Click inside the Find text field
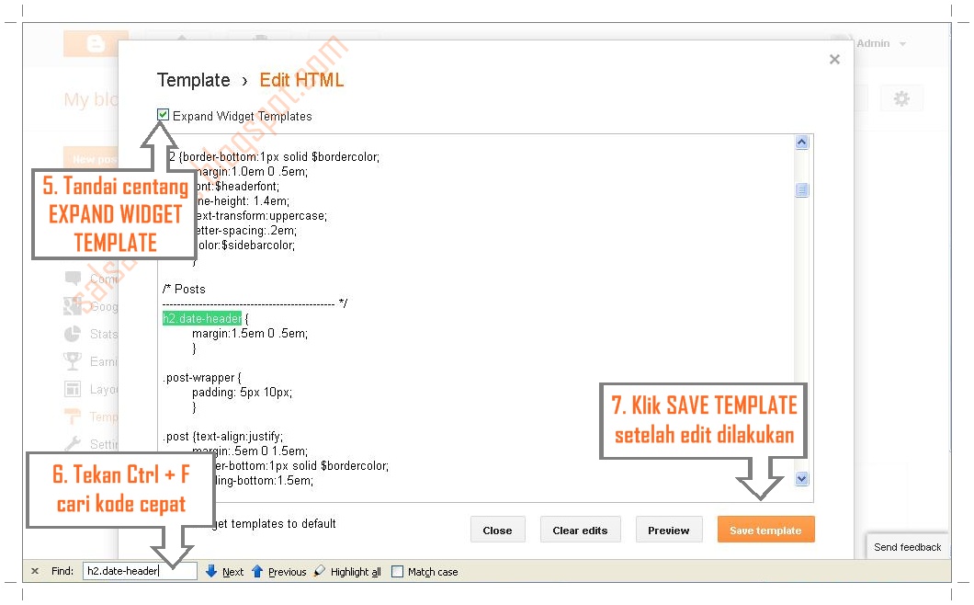Viewport: 974px width, 605px height. pyautogui.click(x=138, y=570)
